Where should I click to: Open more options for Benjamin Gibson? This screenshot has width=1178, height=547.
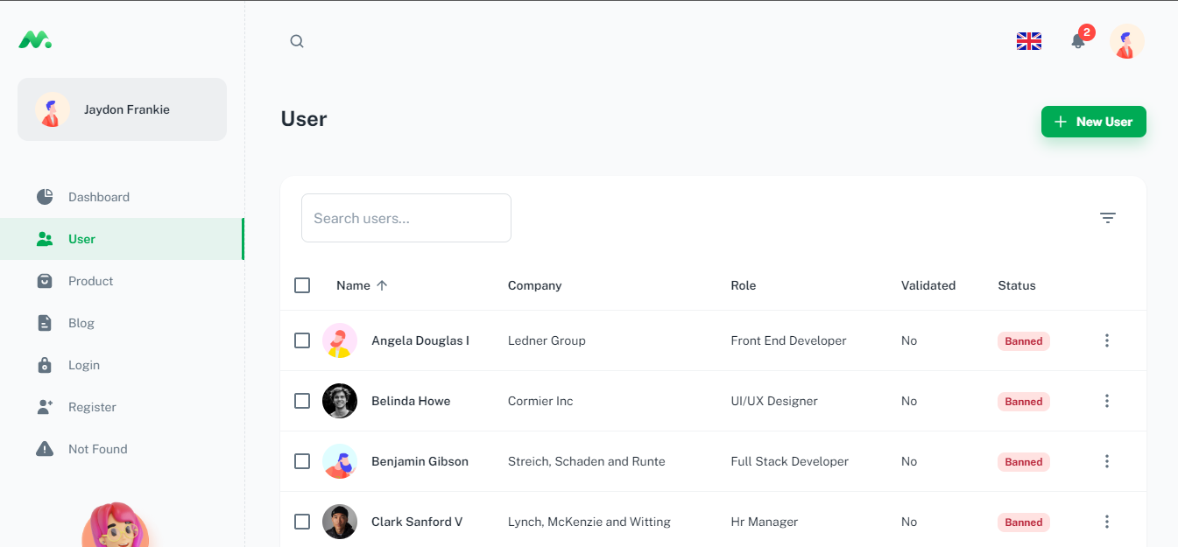pos(1107,461)
